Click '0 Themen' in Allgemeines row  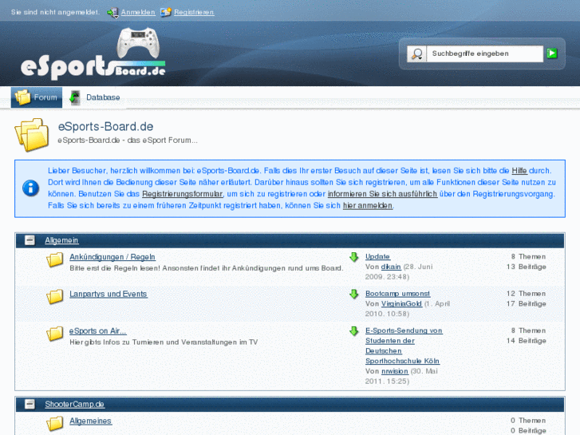528,421
